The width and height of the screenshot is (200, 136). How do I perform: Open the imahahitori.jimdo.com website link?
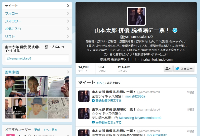pyautogui.click(x=157, y=60)
